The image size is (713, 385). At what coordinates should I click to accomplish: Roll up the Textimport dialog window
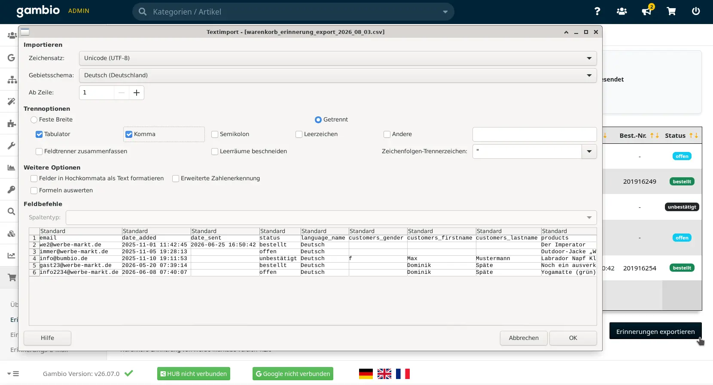pos(566,32)
